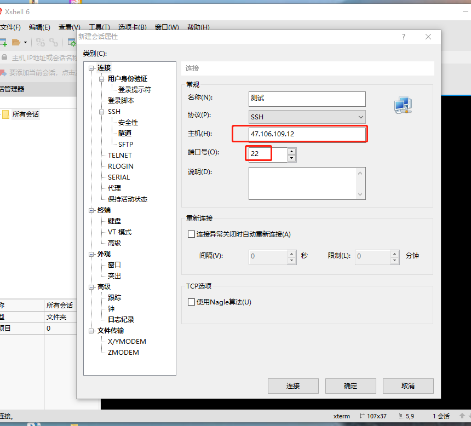Open the 帮助(H) menu

point(198,27)
